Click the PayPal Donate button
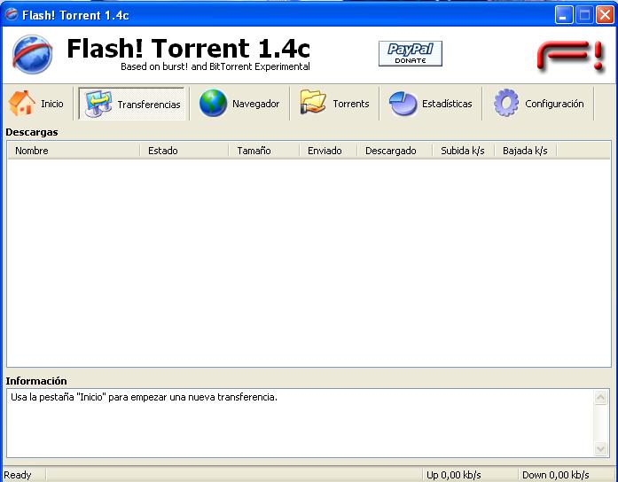The height and width of the screenshot is (482, 618). 411,53
